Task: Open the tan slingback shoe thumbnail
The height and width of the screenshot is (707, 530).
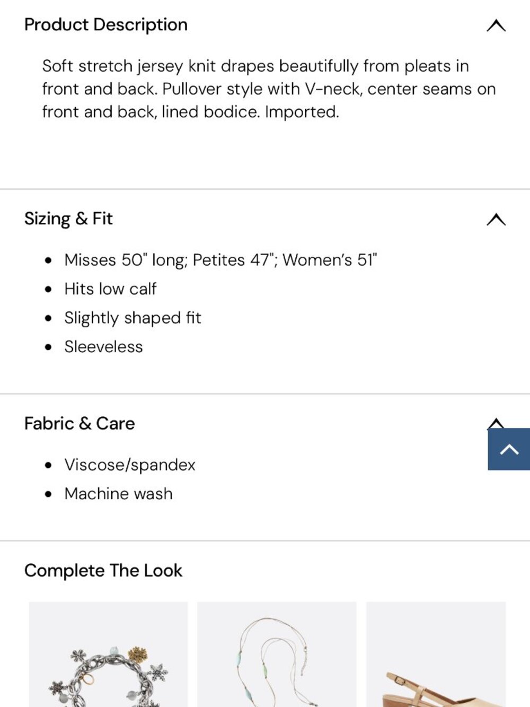Action: (x=436, y=654)
